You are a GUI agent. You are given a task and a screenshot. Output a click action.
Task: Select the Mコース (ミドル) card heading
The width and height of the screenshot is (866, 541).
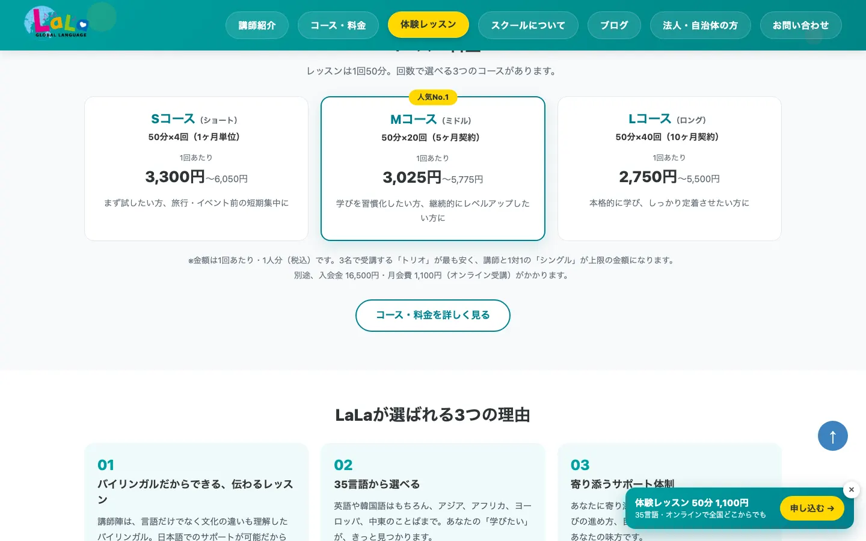(x=432, y=120)
